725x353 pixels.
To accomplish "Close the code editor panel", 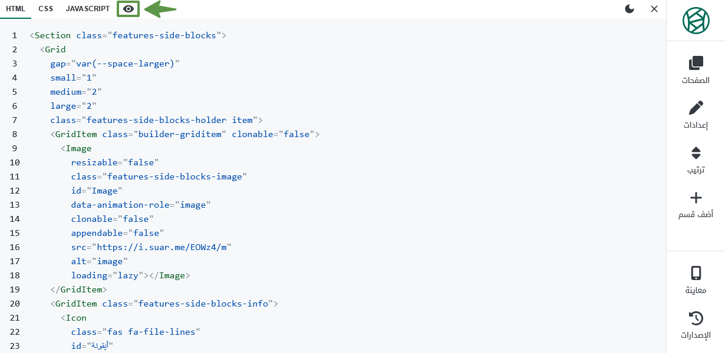I will [654, 9].
